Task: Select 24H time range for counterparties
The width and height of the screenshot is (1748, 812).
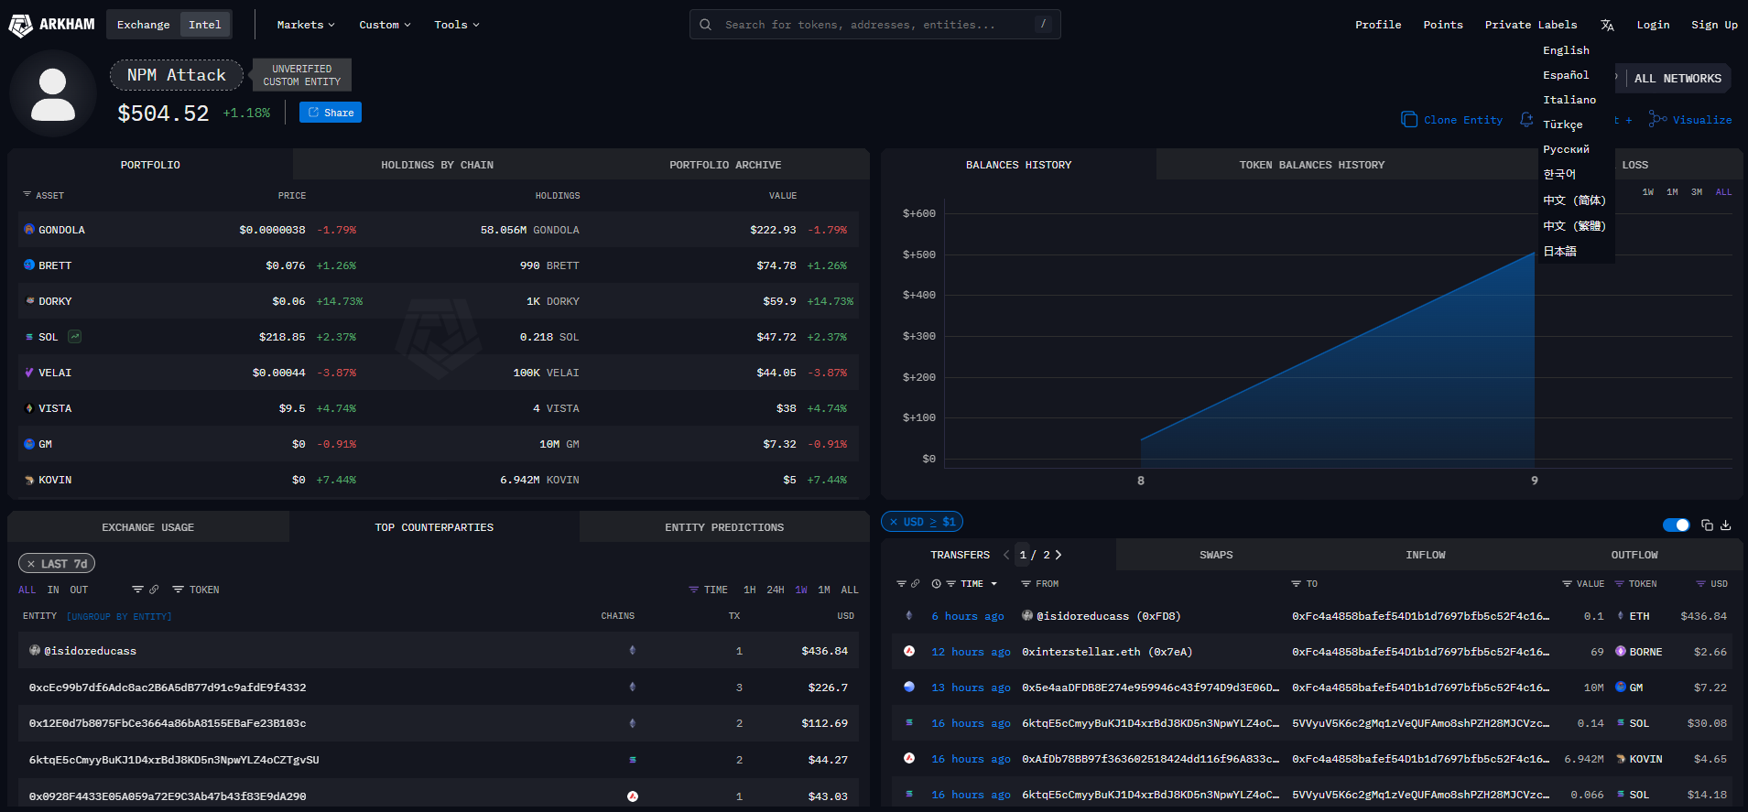Action: [776, 590]
